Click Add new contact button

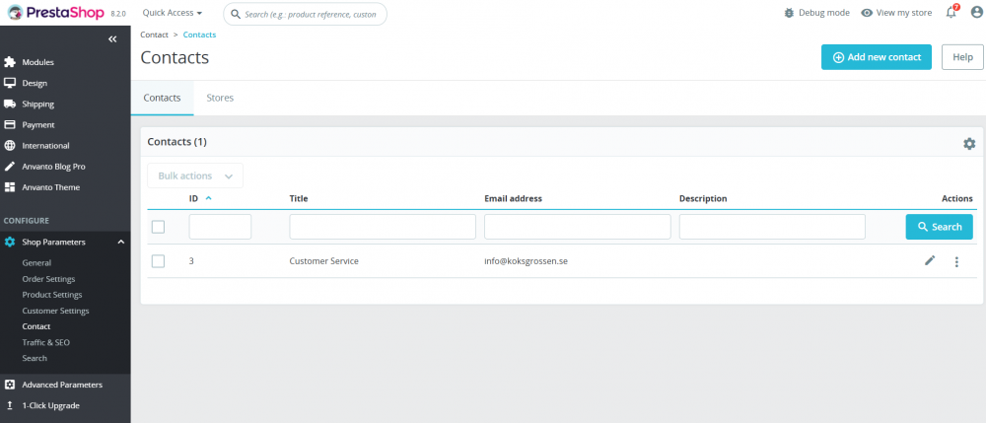click(x=876, y=57)
